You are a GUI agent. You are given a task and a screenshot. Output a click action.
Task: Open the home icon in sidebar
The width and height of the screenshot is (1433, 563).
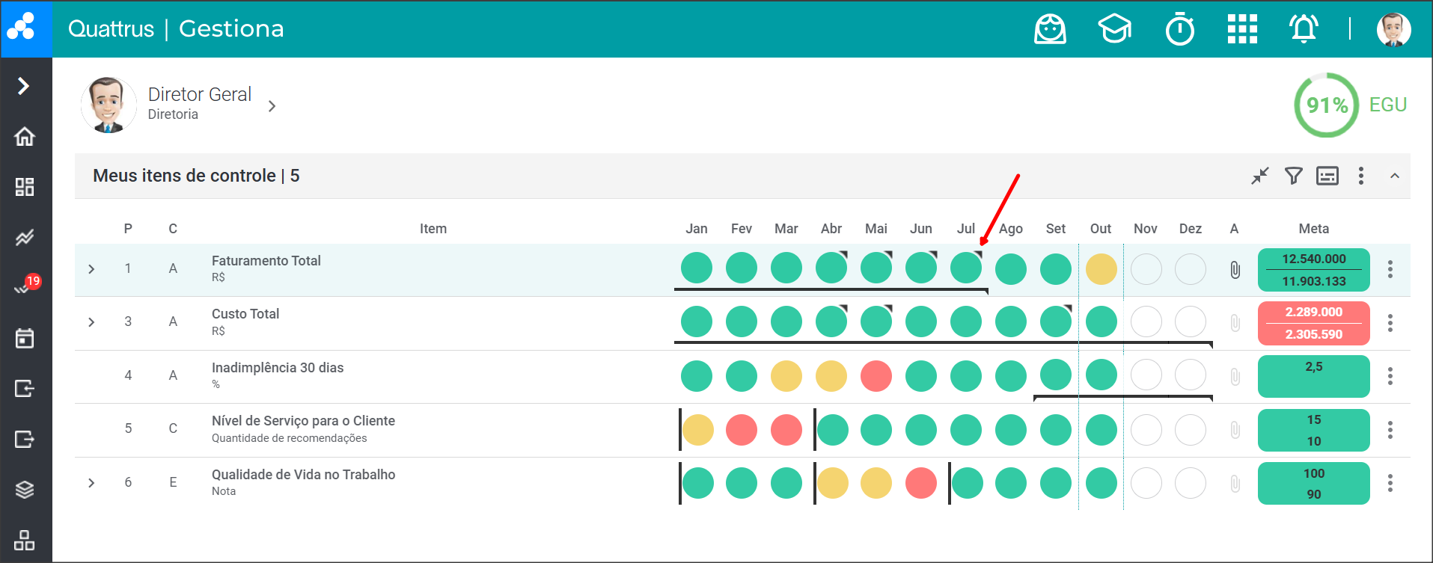pos(25,137)
